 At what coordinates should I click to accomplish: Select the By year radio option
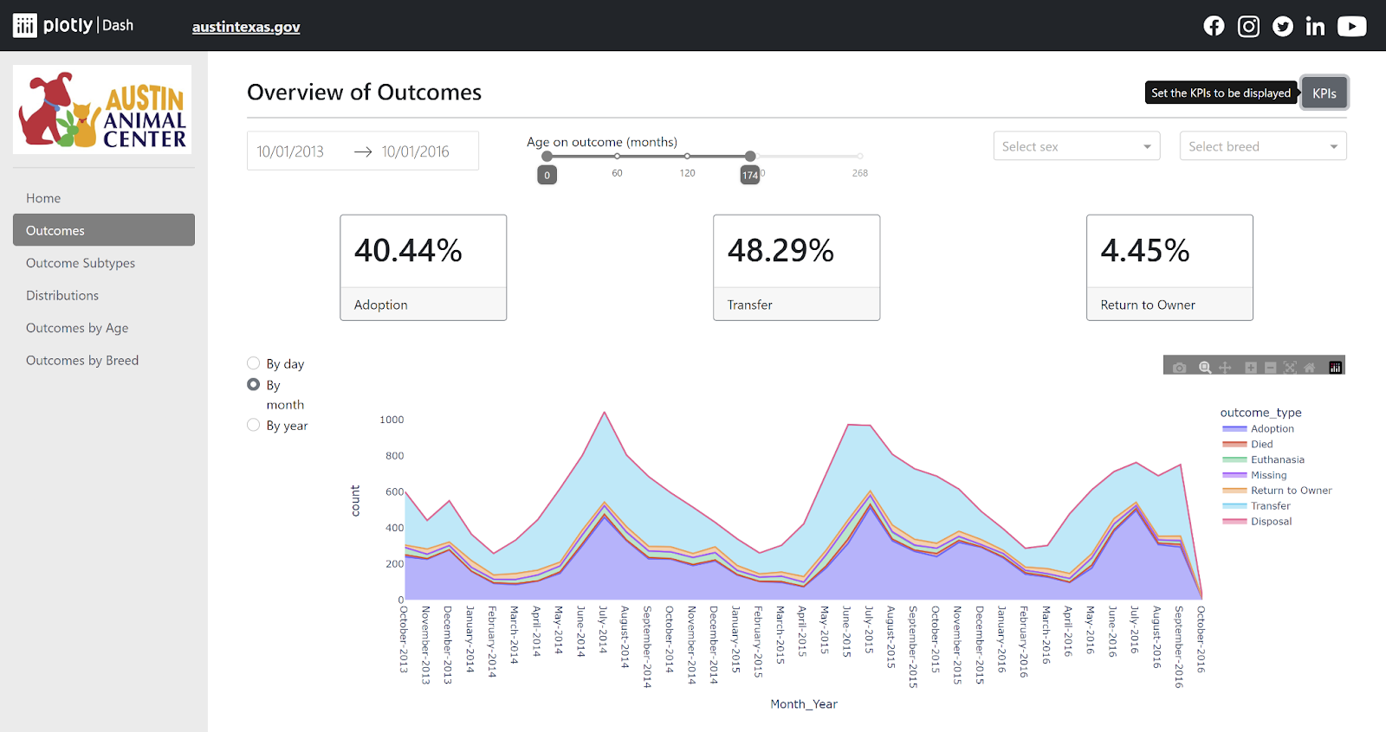254,425
